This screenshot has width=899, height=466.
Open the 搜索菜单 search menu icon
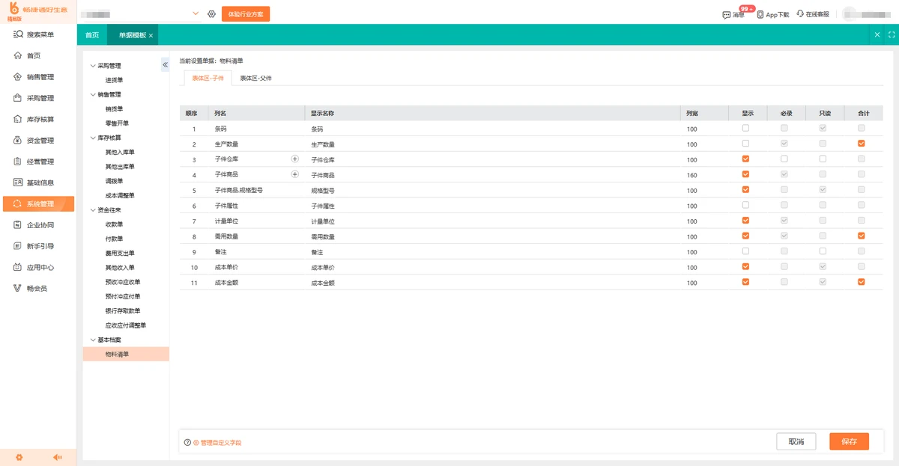pos(18,34)
